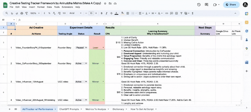View the cloud save status icon
This screenshot has width=251, height=112.
click(115, 3)
